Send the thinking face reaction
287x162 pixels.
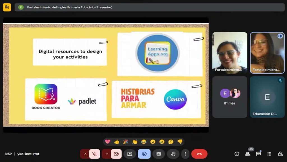171,142
